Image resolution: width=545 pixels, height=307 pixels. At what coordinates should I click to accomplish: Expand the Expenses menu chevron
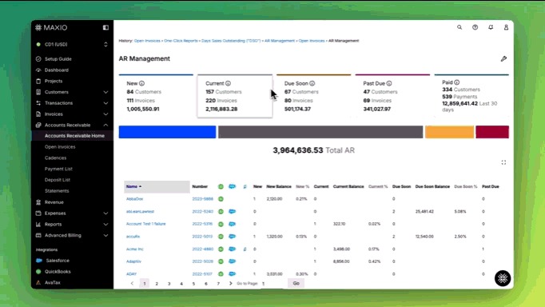point(105,213)
